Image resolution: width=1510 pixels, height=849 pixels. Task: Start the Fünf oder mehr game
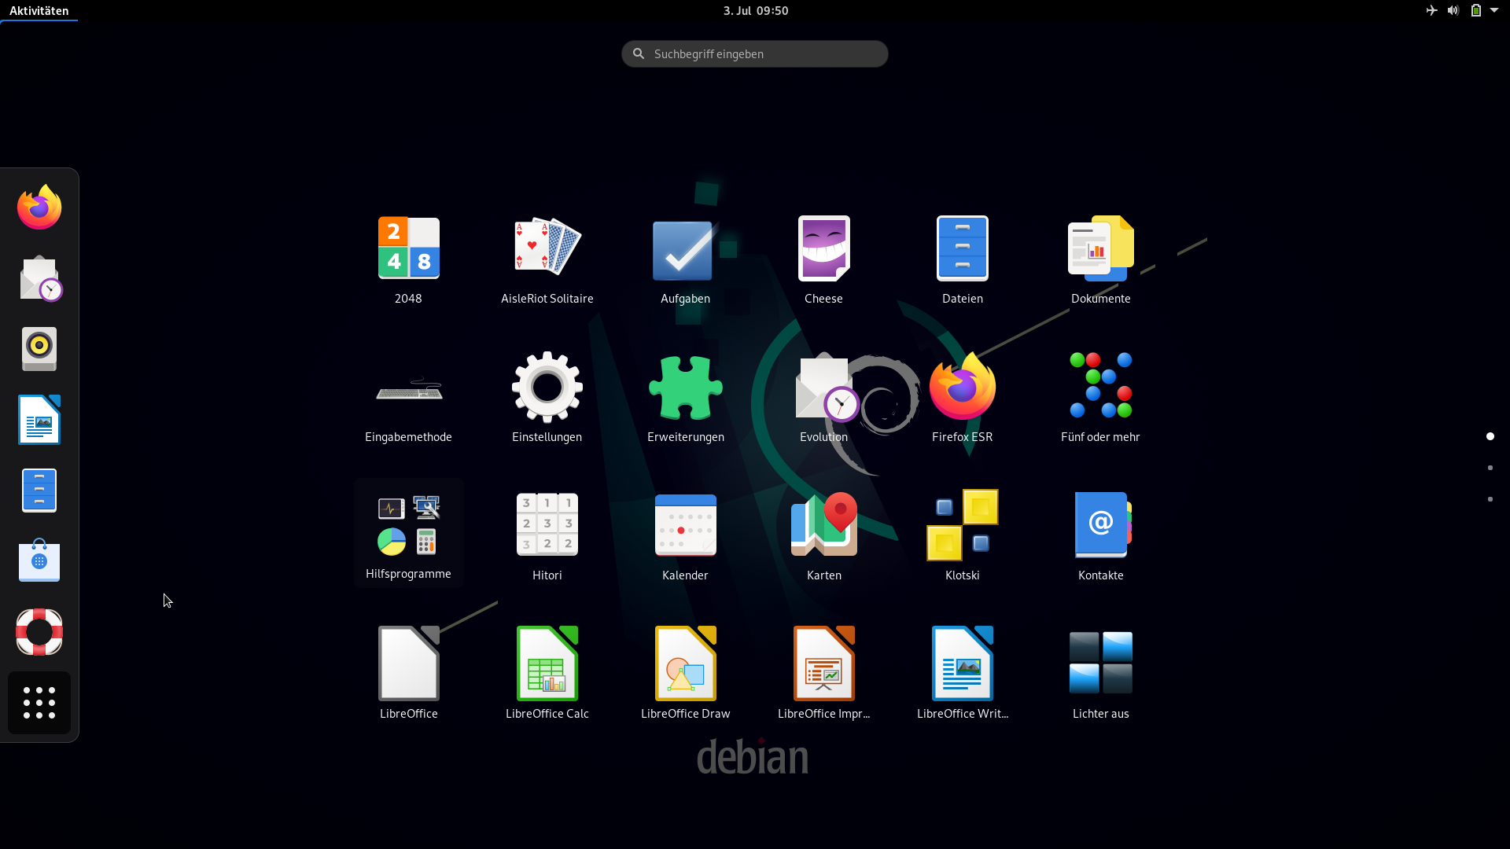coord(1100,399)
